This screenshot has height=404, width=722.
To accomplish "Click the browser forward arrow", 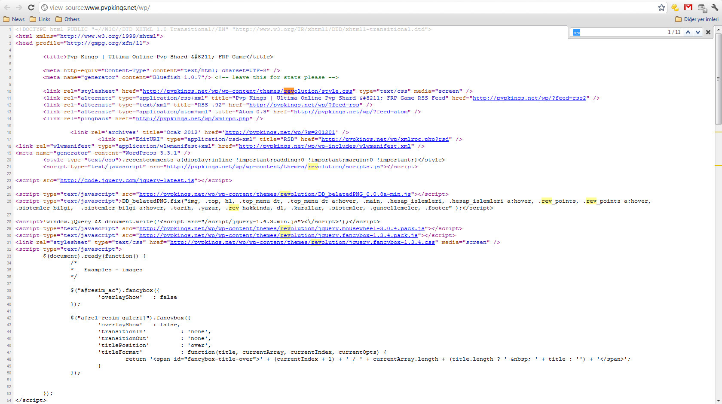I will pyautogui.click(x=19, y=7).
